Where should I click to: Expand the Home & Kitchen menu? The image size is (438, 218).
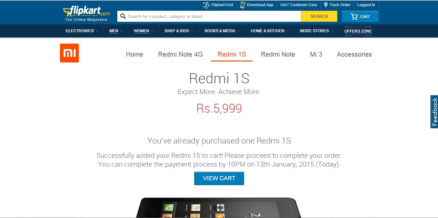point(270,31)
